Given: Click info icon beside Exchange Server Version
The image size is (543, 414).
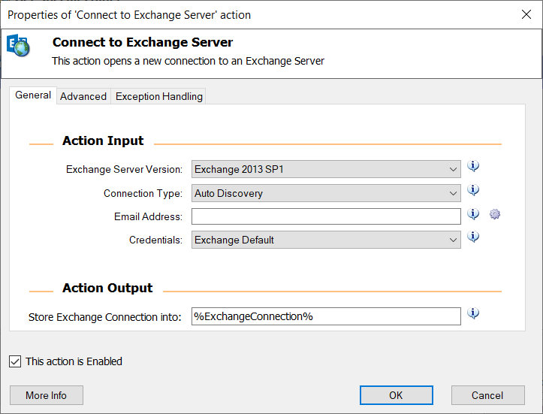Looking at the screenshot, I should [473, 166].
